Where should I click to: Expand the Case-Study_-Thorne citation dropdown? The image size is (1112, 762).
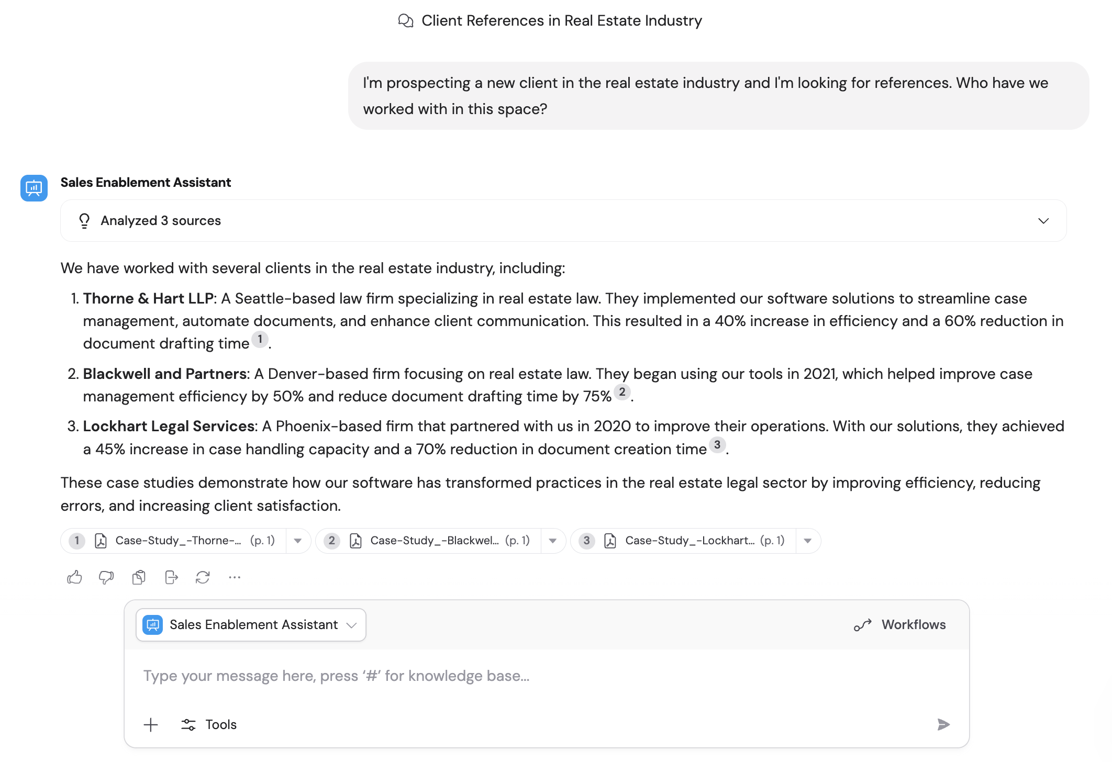[298, 541]
